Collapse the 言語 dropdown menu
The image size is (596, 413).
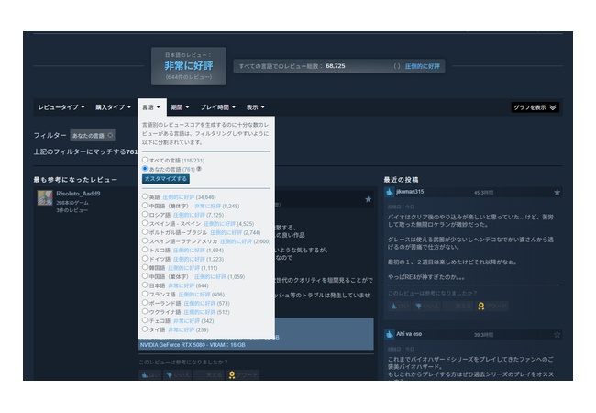tap(151, 107)
